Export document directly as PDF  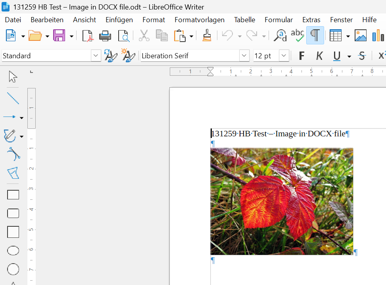click(87, 36)
